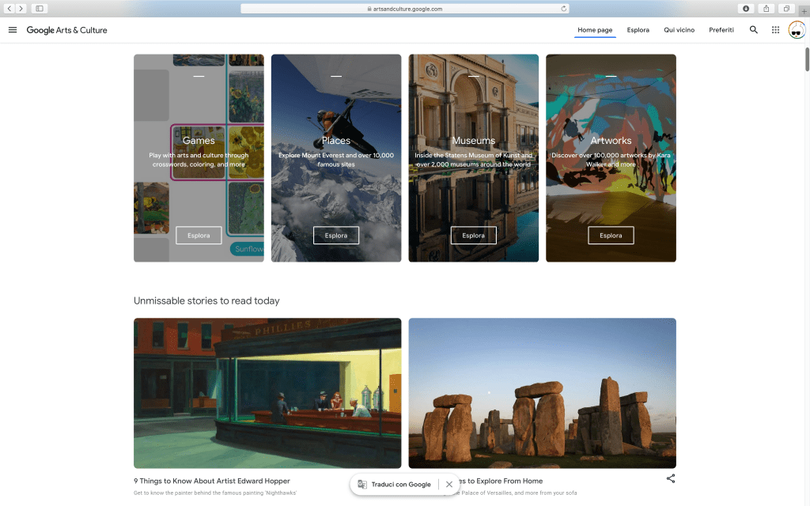Click Esplora button on Museums card
The height and width of the screenshot is (506, 810).
(473, 236)
